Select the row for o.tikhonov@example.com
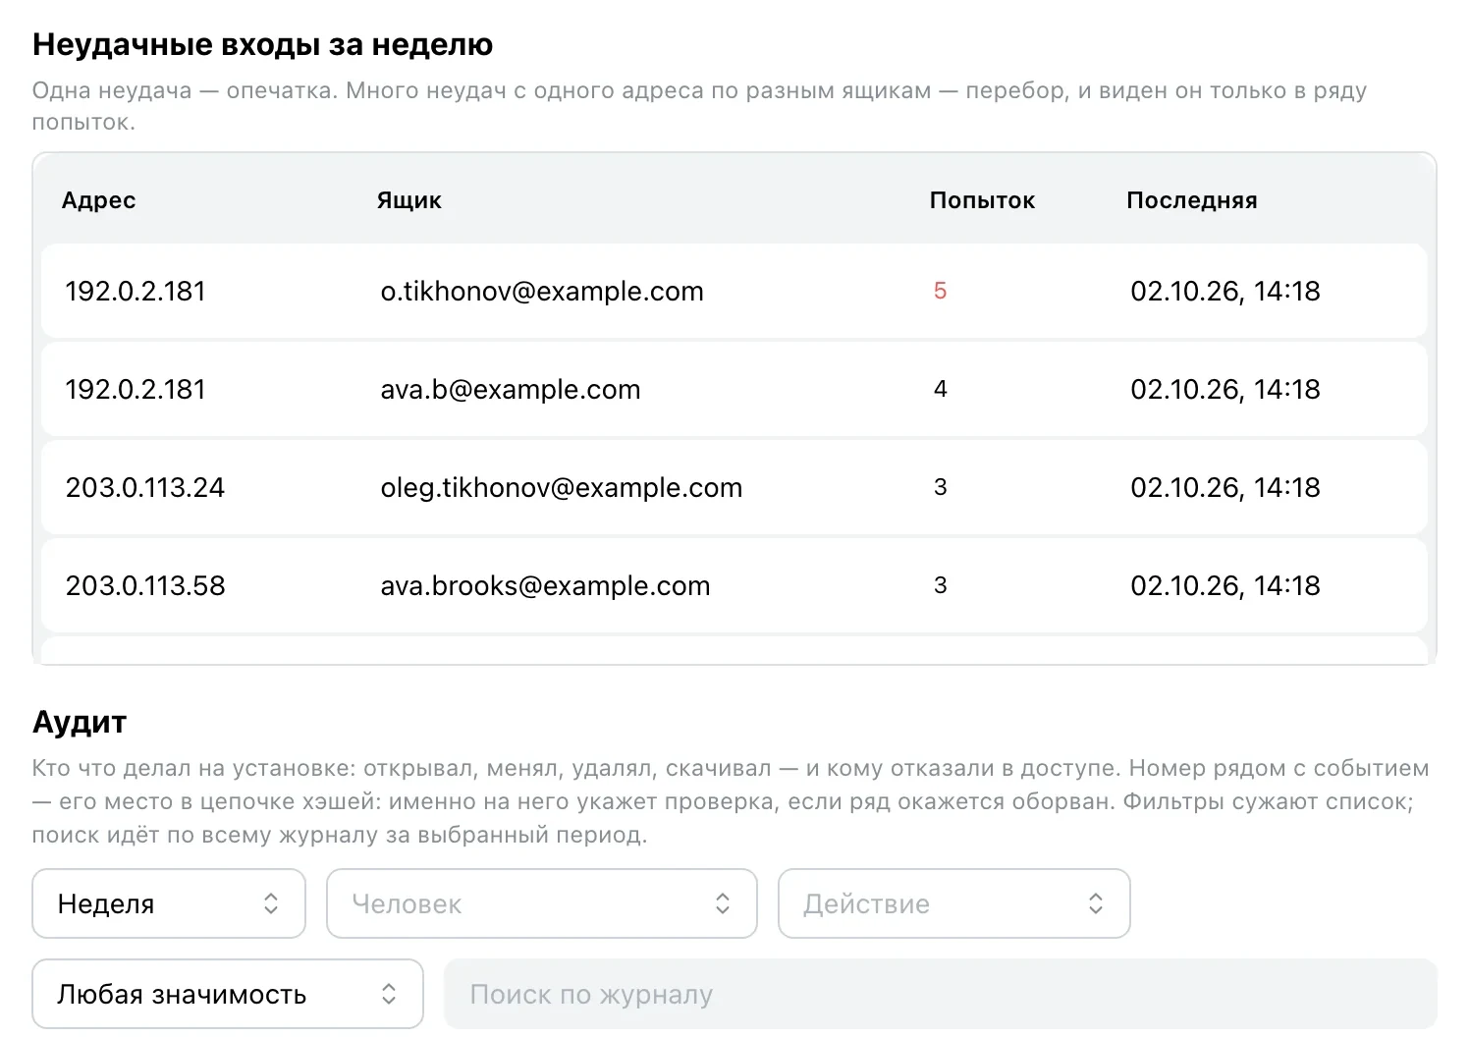This screenshot has width=1469, height=1037. [x=734, y=291]
